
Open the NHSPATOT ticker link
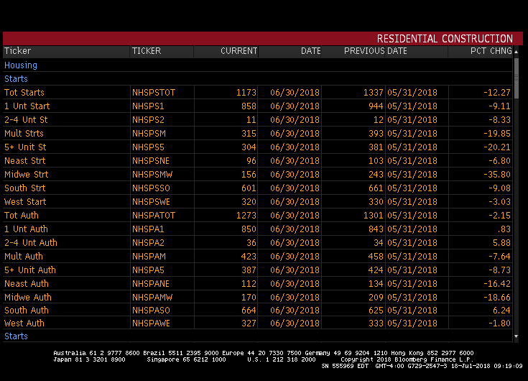click(x=153, y=216)
